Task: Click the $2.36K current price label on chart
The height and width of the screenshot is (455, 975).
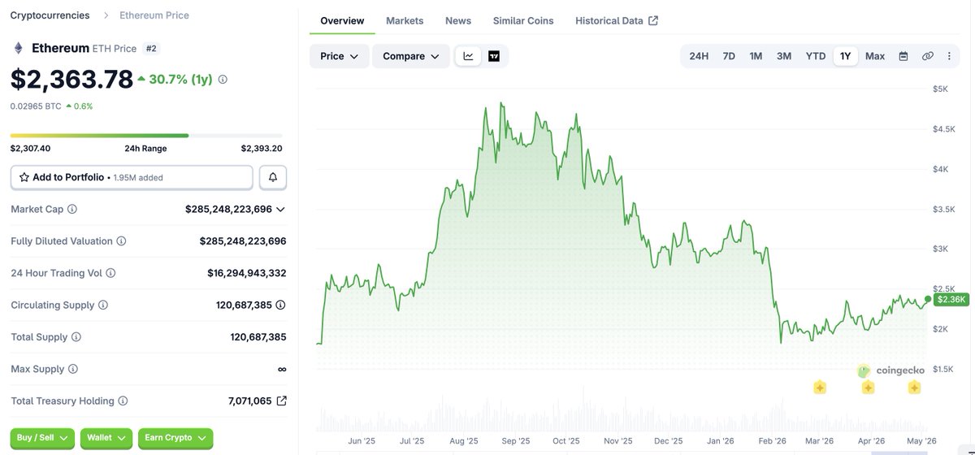Action: [951, 300]
